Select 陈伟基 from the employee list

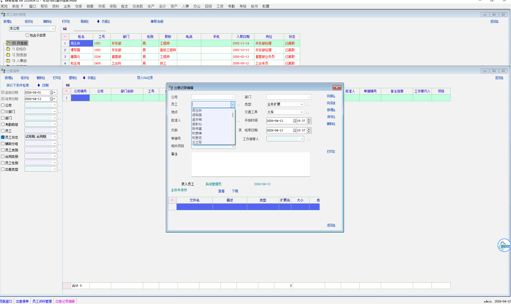[x=197, y=129]
